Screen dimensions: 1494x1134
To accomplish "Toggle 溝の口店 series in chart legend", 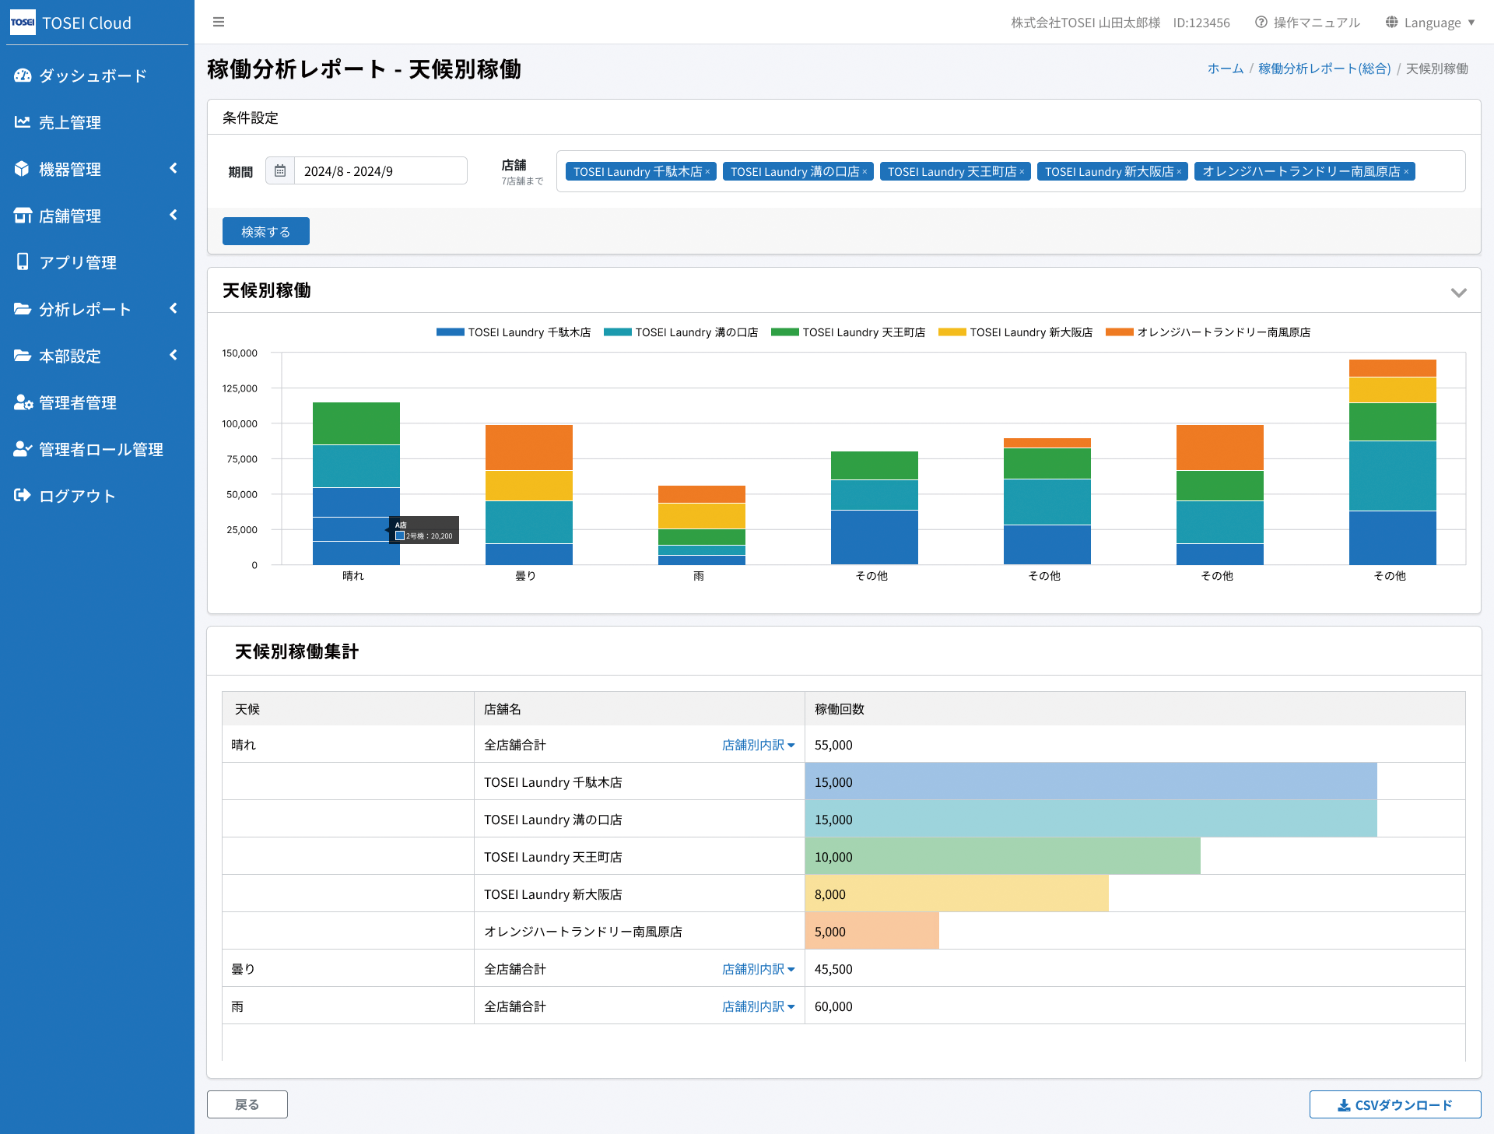I will (x=681, y=332).
